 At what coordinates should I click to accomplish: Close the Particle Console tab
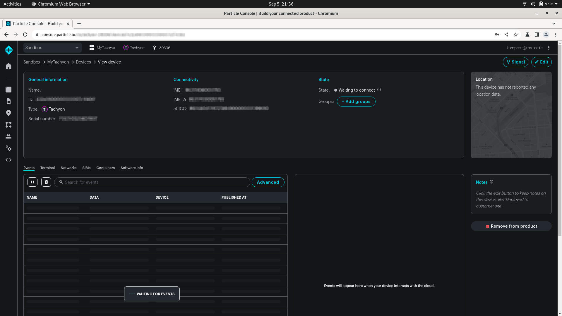click(68, 24)
